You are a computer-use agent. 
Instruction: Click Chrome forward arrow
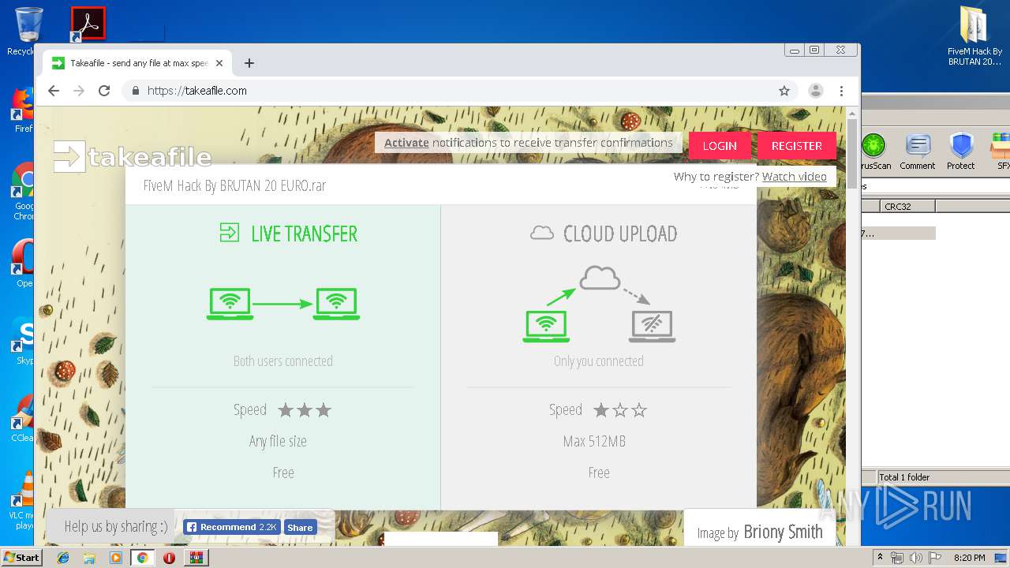coord(79,91)
